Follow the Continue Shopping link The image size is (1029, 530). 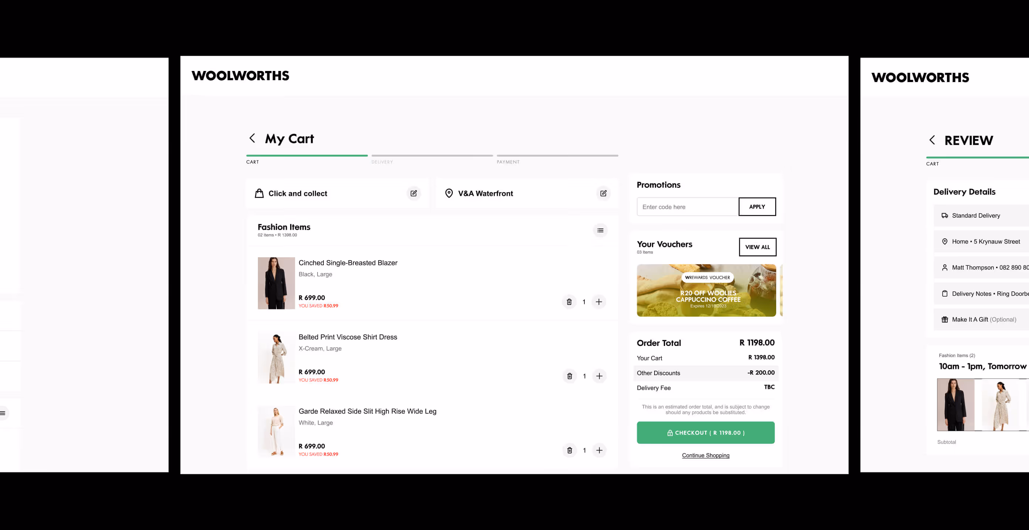coord(706,455)
